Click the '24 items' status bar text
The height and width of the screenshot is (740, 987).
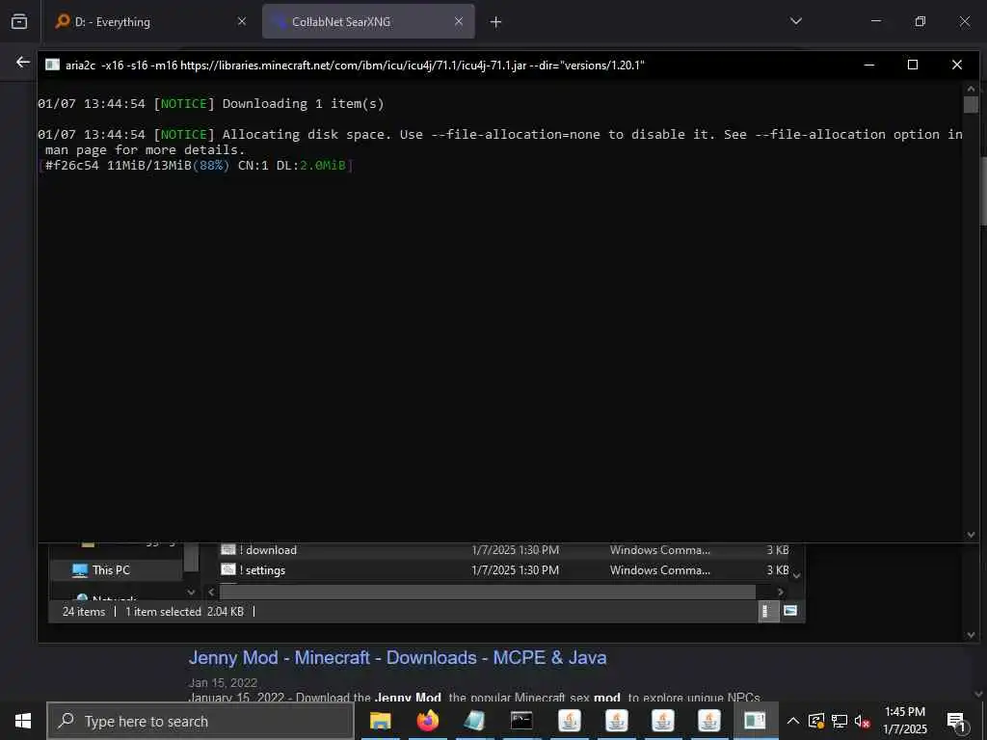84,612
